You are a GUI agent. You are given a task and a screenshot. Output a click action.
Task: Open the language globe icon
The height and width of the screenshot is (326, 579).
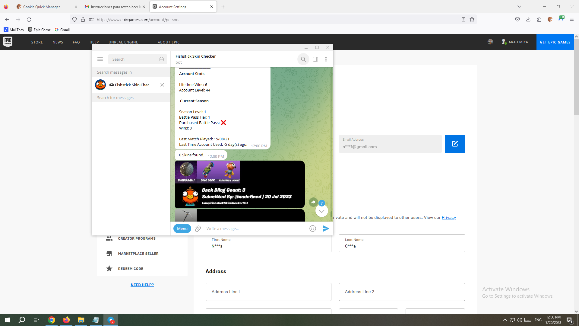coord(490,42)
